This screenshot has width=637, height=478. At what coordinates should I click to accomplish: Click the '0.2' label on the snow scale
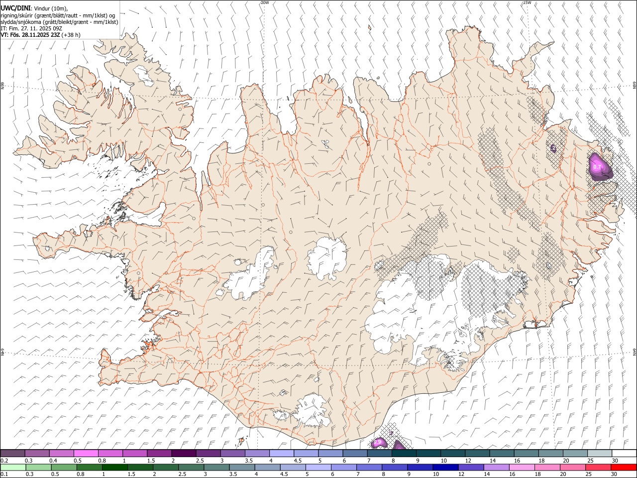coord(4,461)
